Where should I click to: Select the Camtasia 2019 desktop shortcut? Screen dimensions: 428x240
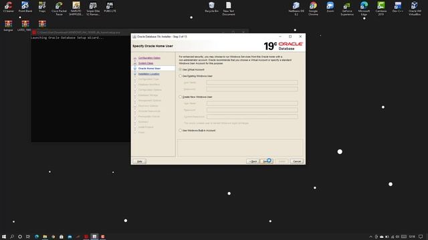(x=381, y=9)
